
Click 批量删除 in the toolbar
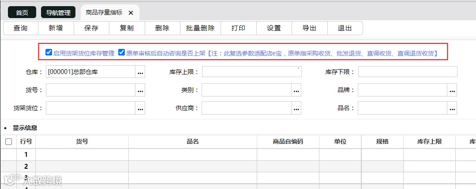click(200, 28)
